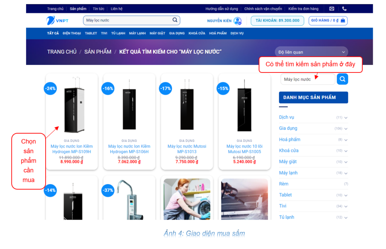The image size is (386, 249).
Task: Click Kiểm tra đơn hàng link
Action: tap(303, 9)
